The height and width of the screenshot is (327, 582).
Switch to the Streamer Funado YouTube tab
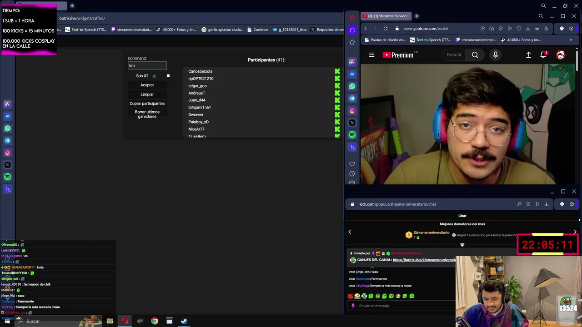tap(385, 16)
